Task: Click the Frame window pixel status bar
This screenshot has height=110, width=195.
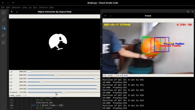Action: (x=148, y=75)
